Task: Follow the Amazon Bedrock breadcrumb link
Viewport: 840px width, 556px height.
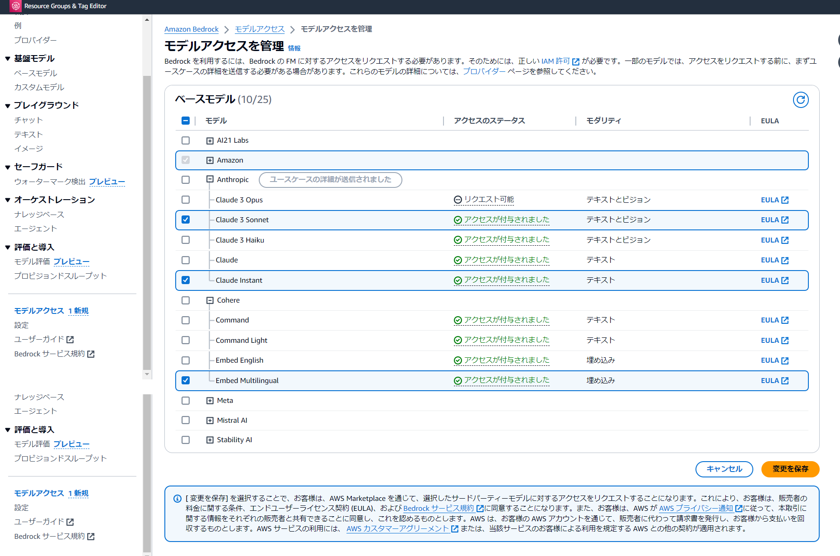Action: tap(191, 29)
